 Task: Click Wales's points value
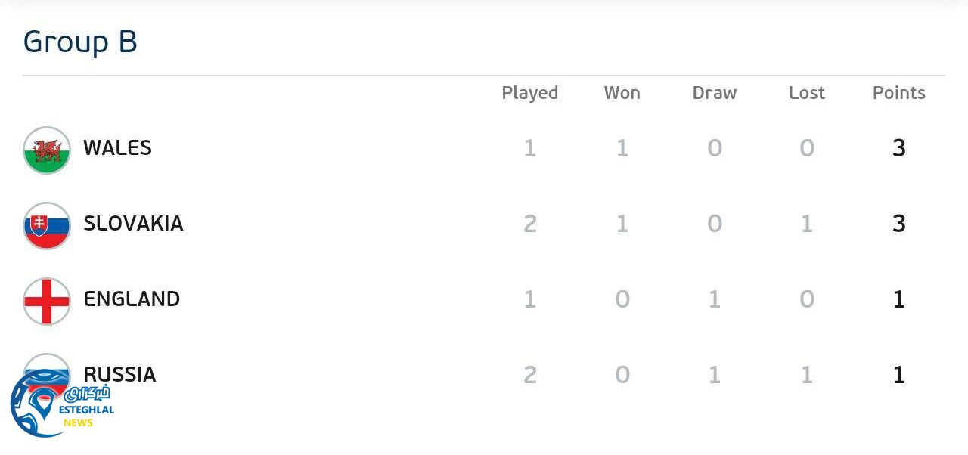pyautogui.click(x=898, y=148)
